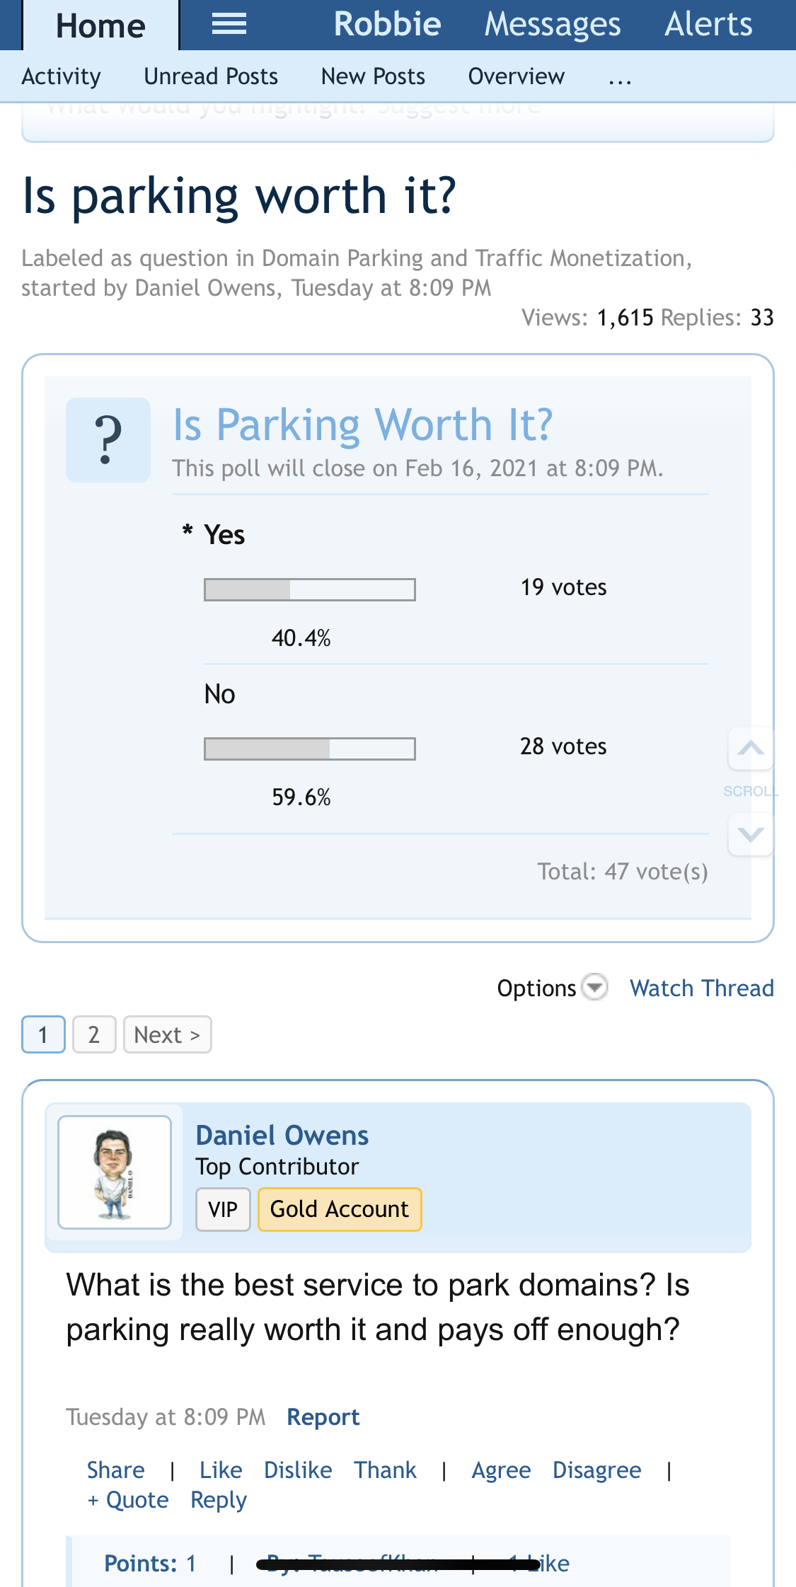Open the hamburger menu icon
Screen dimensions: 796x1587
(x=229, y=25)
